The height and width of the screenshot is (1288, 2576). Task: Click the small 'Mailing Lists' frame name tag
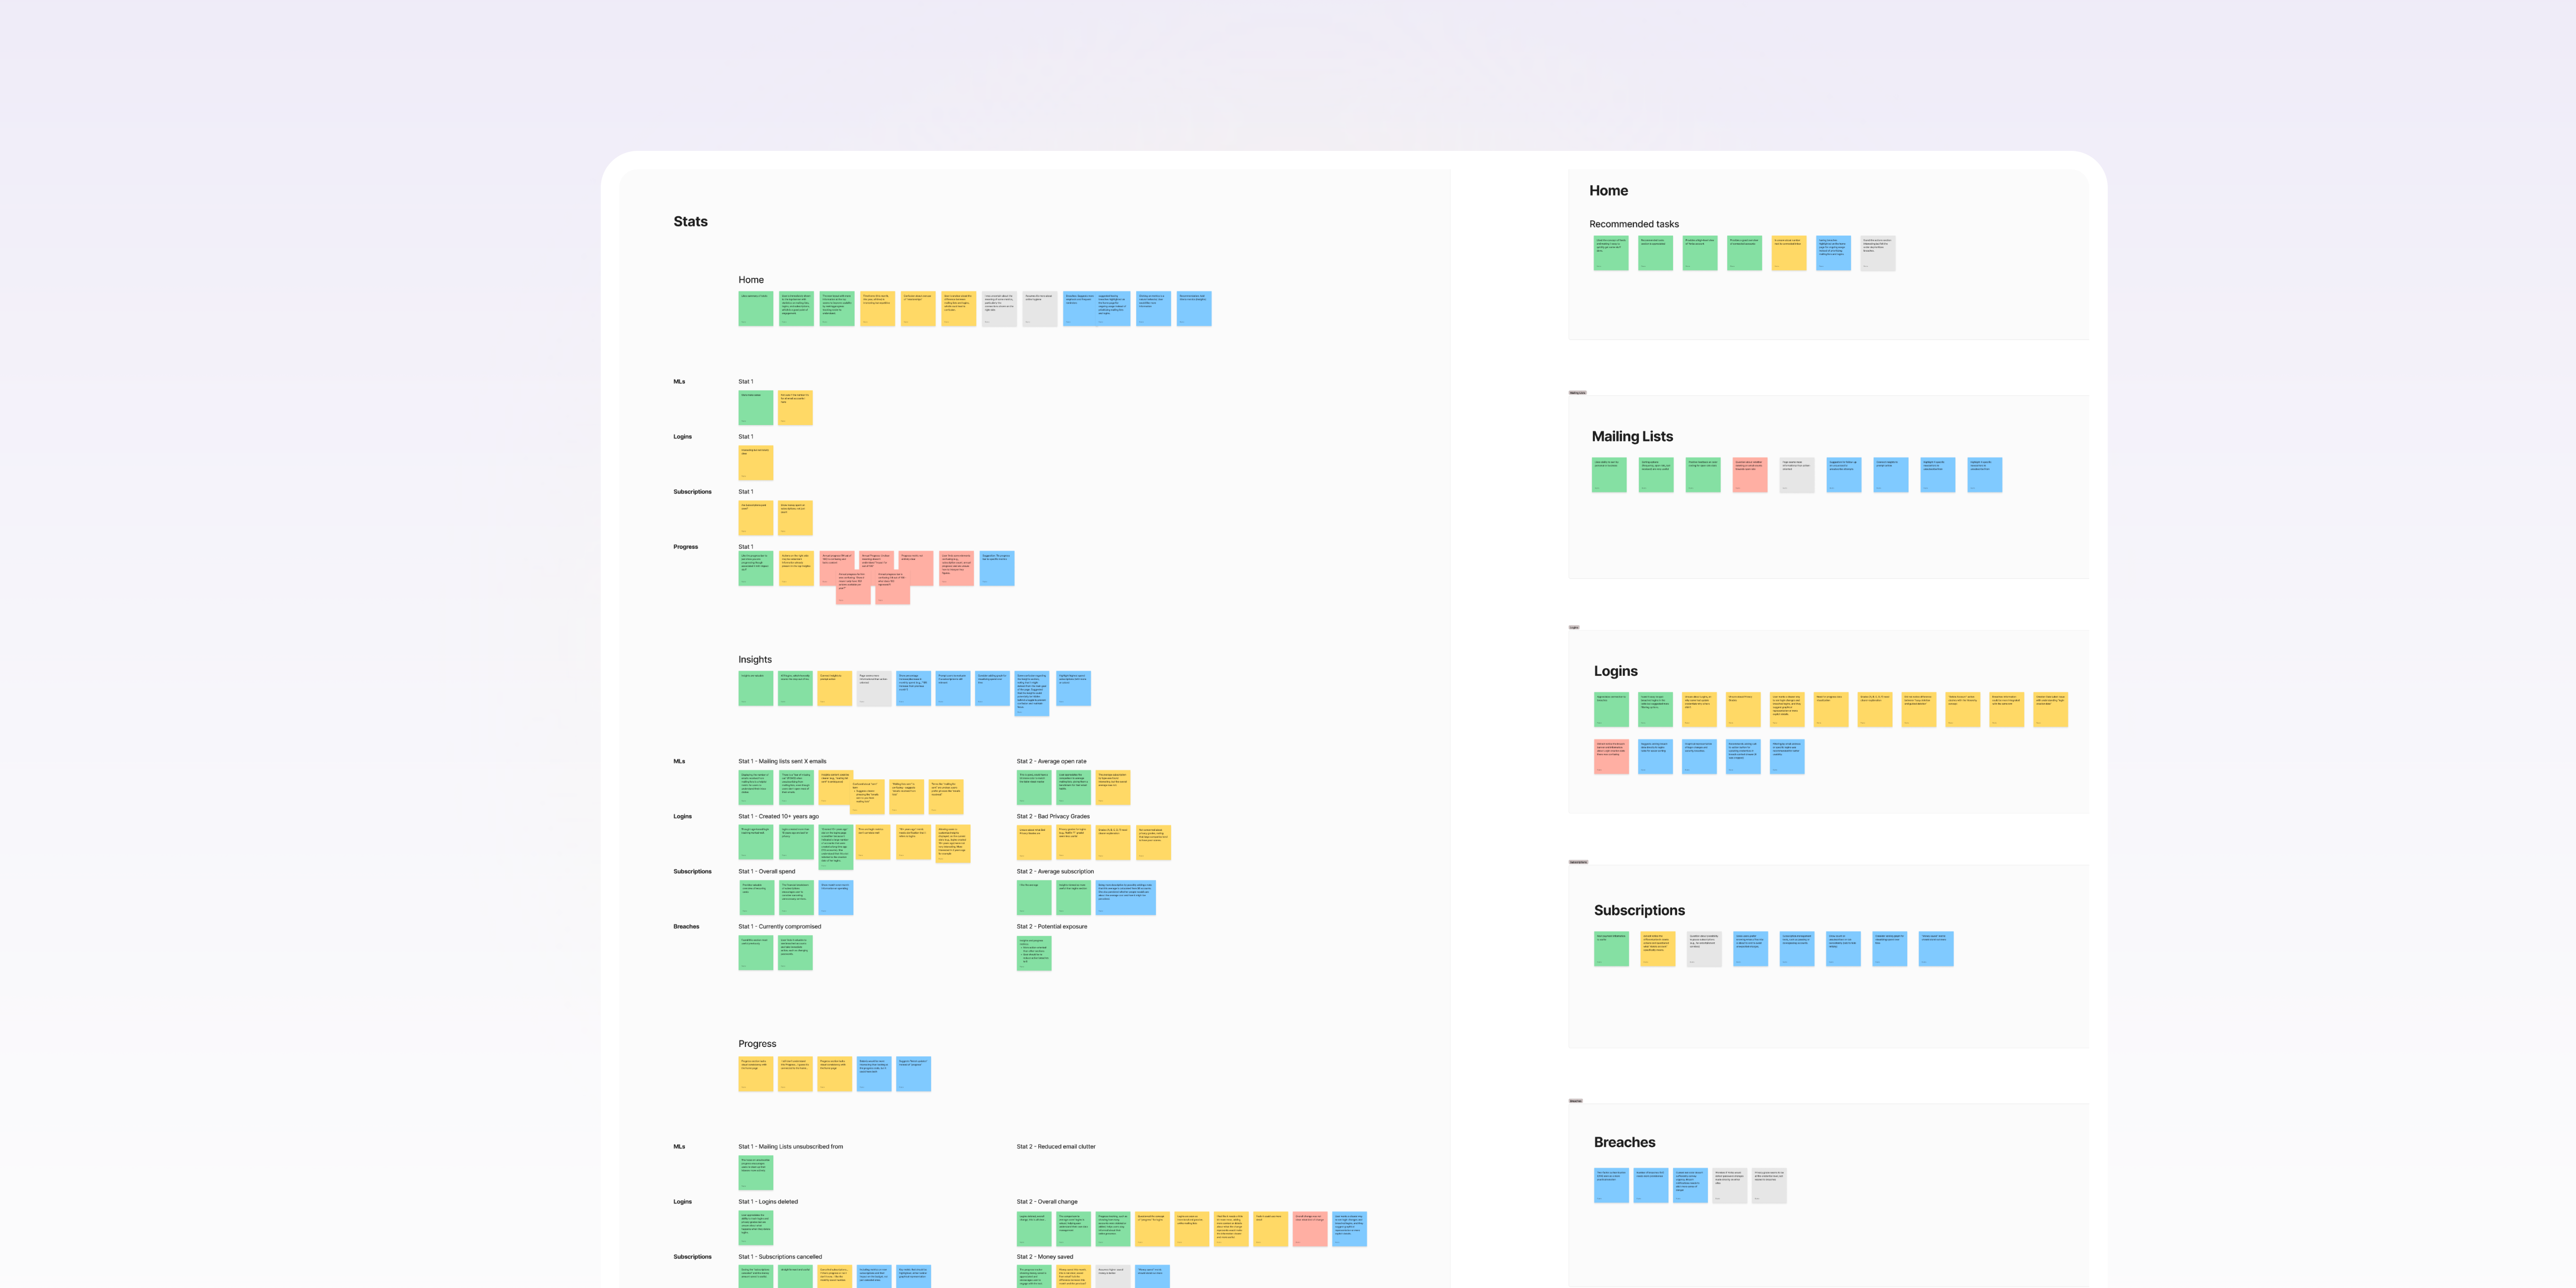pyautogui.click(x=1577, y=393)
